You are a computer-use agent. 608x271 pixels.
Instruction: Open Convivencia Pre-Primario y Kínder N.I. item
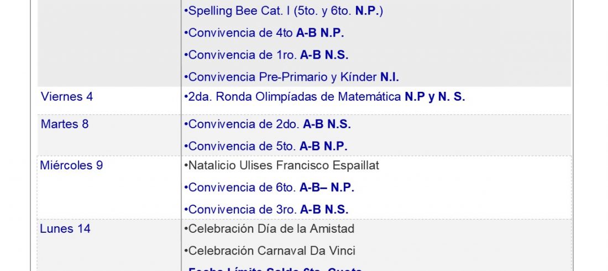(x=291, y=77)
